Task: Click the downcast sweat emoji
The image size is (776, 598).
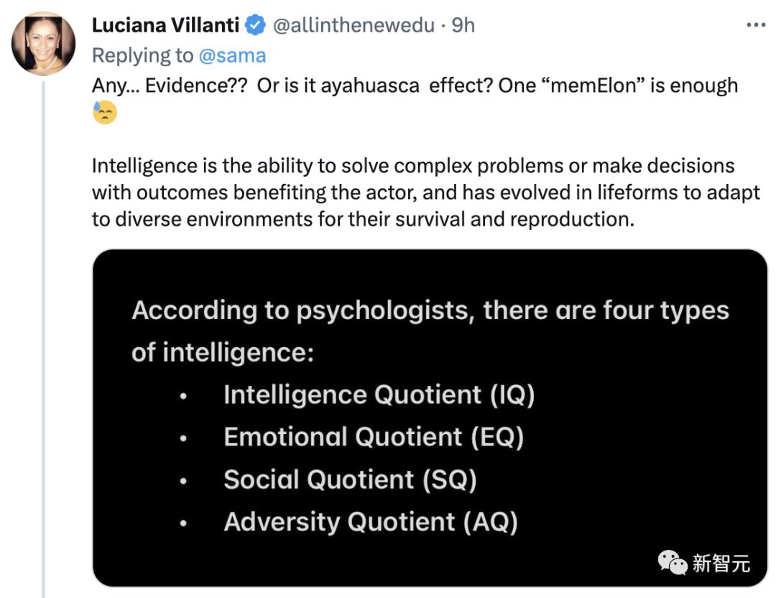Action: click(104, 113)
